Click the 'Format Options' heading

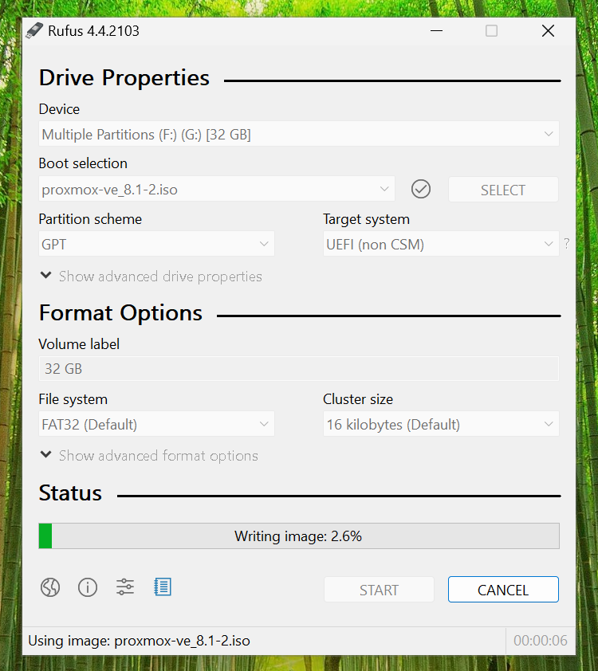tap(120, 313)
